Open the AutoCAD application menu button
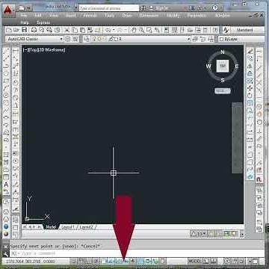269x269 pixels. [8, 10]
